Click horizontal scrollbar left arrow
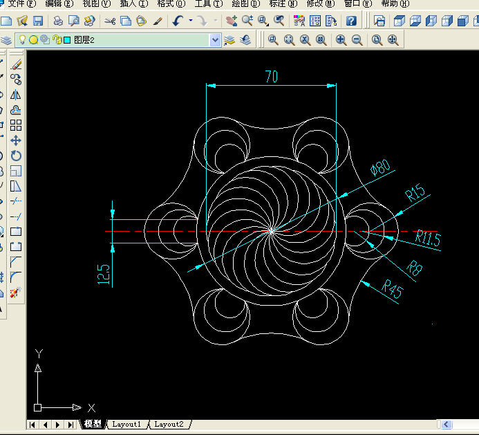 pos(446,425)
